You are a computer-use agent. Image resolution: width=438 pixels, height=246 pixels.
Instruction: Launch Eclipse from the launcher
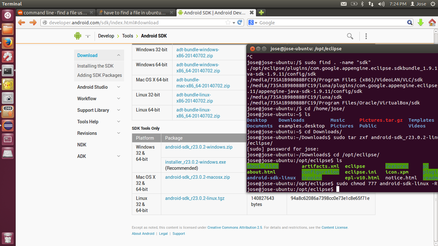tap(8, 126)
